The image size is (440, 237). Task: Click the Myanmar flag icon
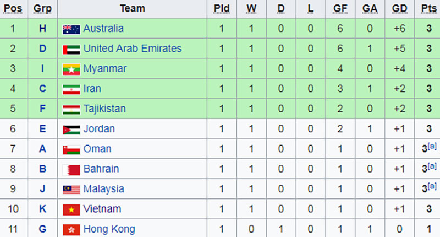pos(71,69)
